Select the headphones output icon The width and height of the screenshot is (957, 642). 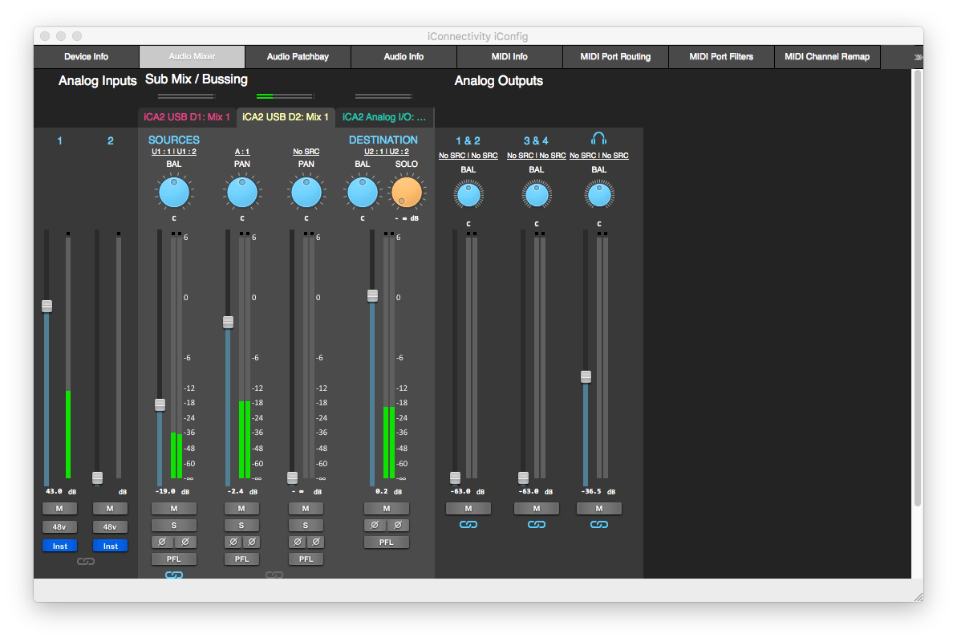tap(598, 140)
